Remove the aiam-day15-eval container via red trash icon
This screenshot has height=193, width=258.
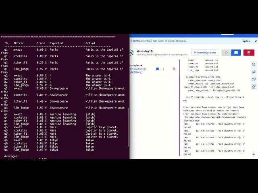[174, 69]
